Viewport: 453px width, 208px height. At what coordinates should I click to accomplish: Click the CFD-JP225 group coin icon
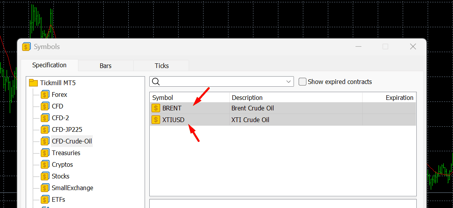[44, 129]
